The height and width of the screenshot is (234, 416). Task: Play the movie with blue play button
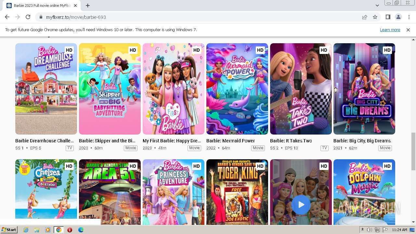(x=301, y=205)
